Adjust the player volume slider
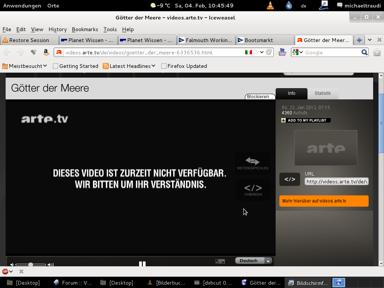384x288 pixels. (31, 264)
